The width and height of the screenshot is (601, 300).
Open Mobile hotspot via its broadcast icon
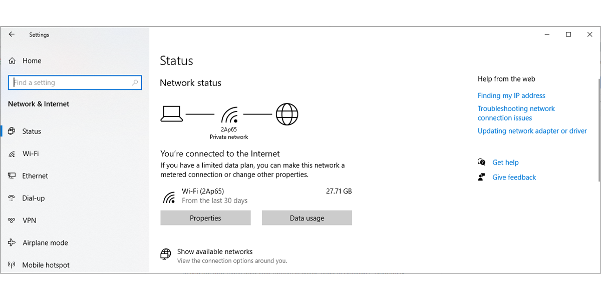click(11, 264)
